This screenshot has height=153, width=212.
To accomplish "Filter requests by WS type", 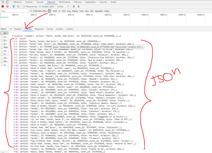I will 92,11.
